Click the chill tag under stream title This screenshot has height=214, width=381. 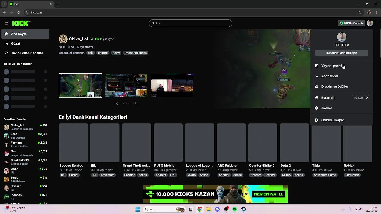90,53
